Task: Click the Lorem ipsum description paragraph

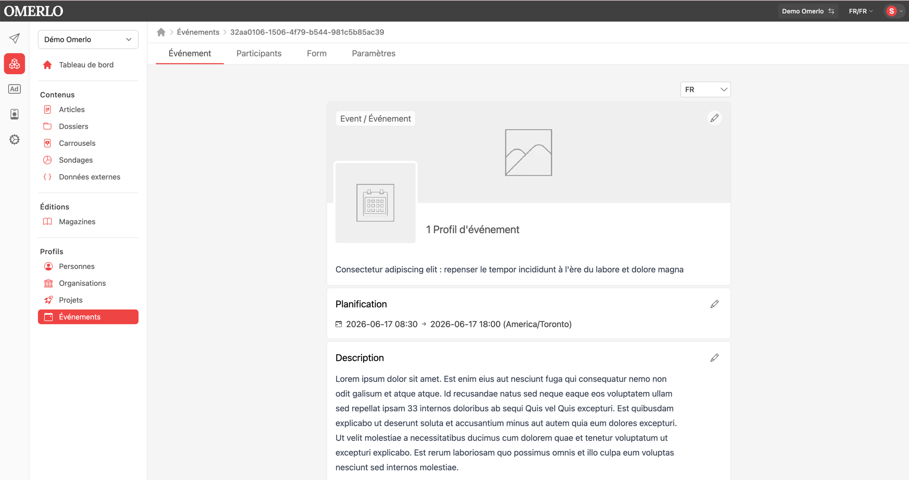Action: tap(506, 423)
